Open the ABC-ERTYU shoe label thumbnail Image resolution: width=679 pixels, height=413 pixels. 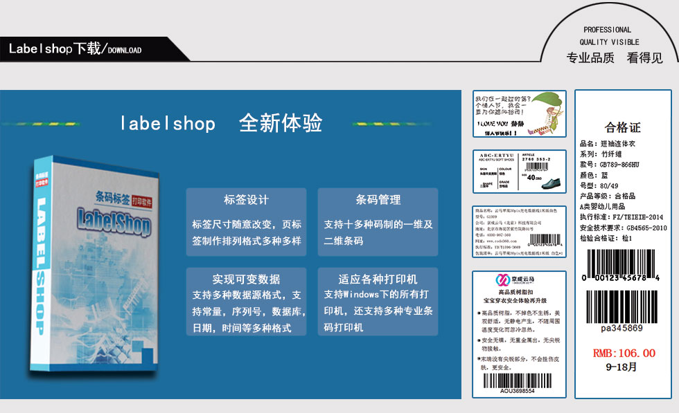pyautogui.click(x=519, y=174)
